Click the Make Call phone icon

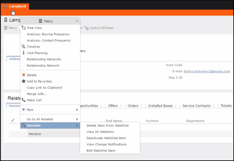(x=24, y=100)
